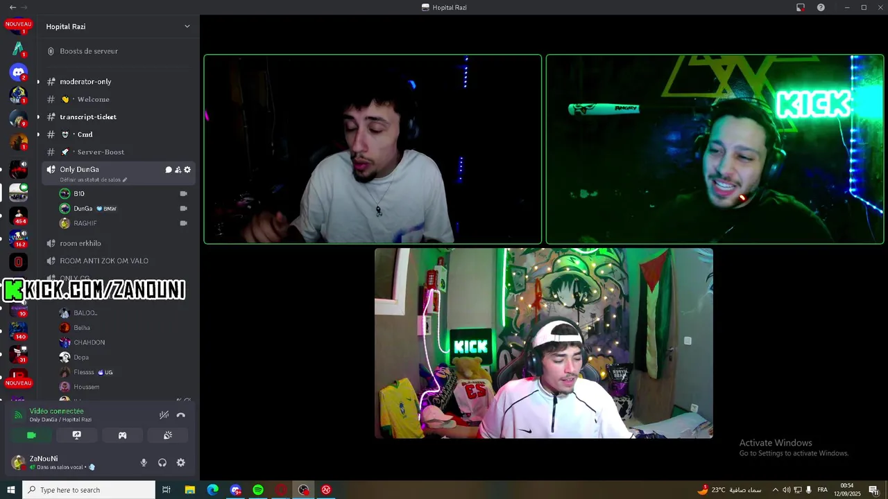Open connection signal icon beside Vidéo connectée

coord(19,415)
